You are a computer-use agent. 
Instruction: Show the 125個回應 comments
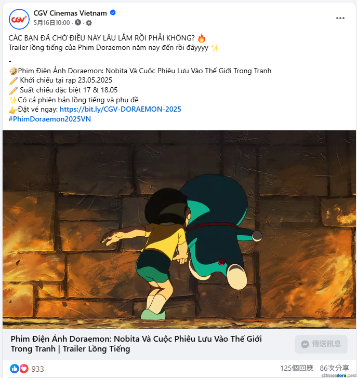coord(297,368)
